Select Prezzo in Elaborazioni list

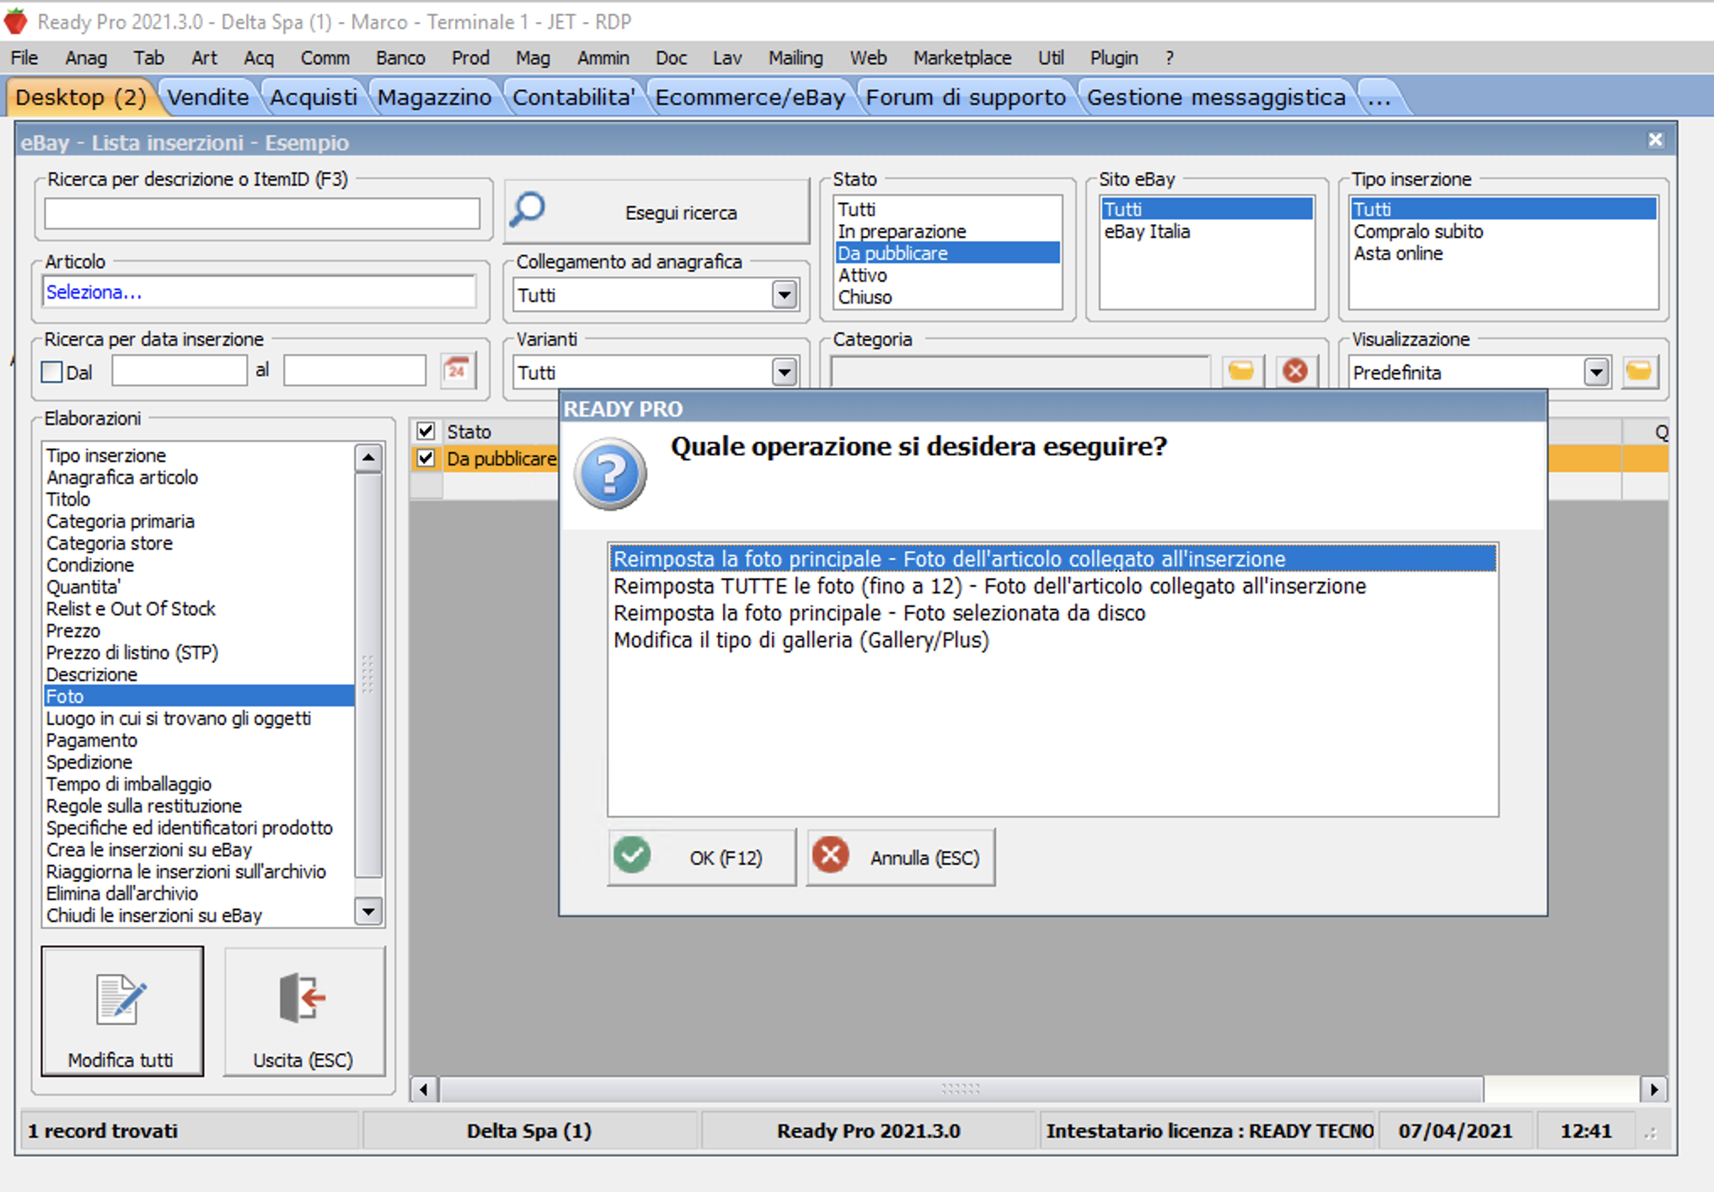[199, 631]
